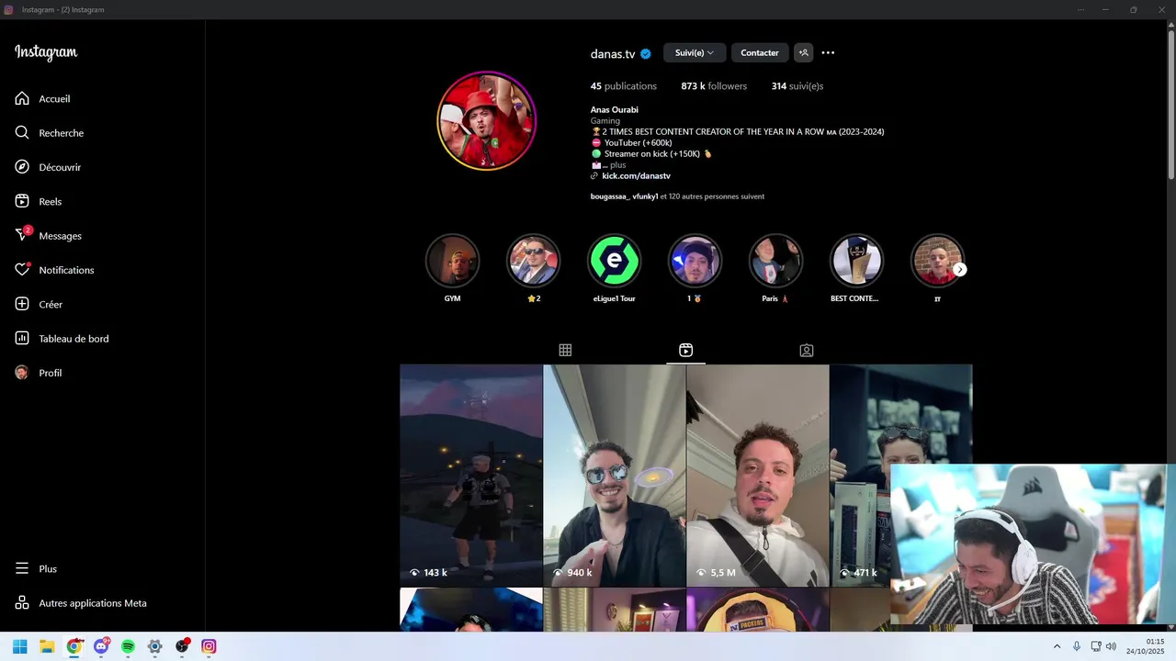The image size is (1176, 661).
Task: Switch to posts grid tab icon
Action: tap(565, 350)
